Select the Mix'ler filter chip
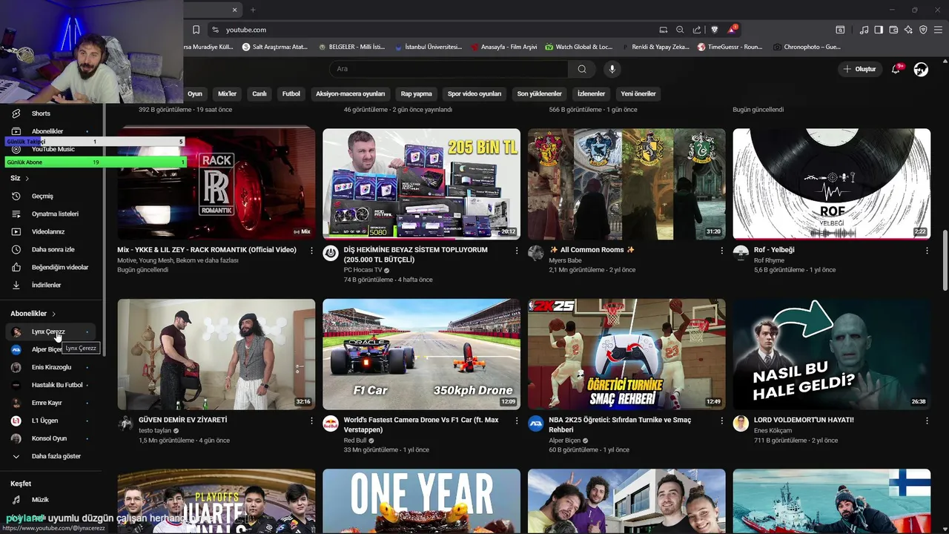This screenshot has width=949, height=534. 227,94
